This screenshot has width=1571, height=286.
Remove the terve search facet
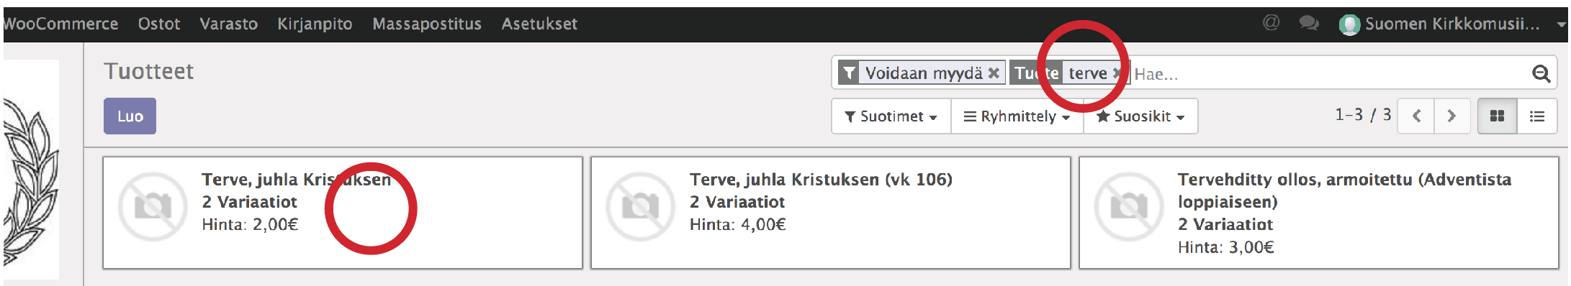1117,73
